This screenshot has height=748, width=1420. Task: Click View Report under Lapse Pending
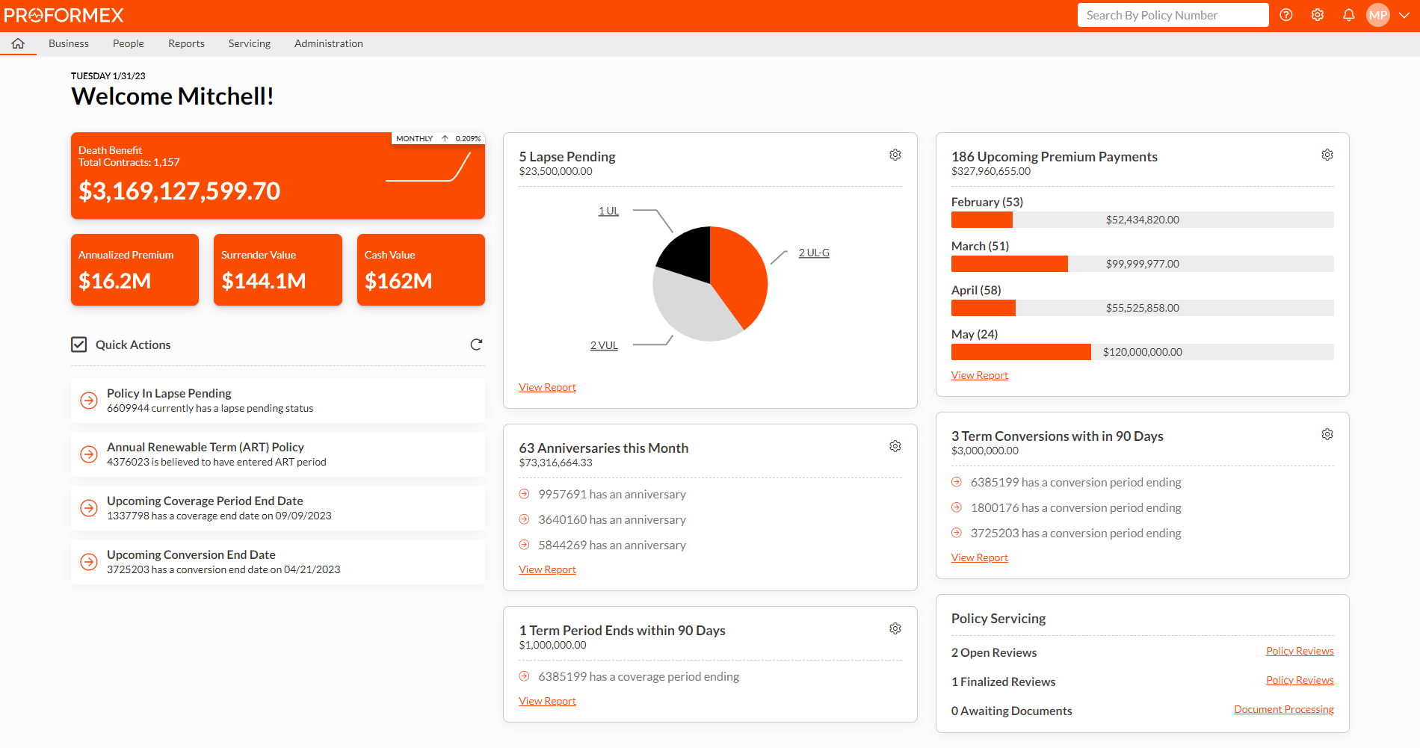point(547,387)
